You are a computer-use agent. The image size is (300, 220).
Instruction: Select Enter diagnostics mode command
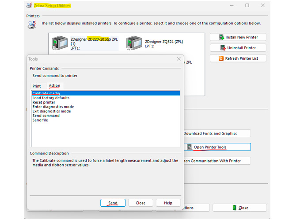(106, 107)
